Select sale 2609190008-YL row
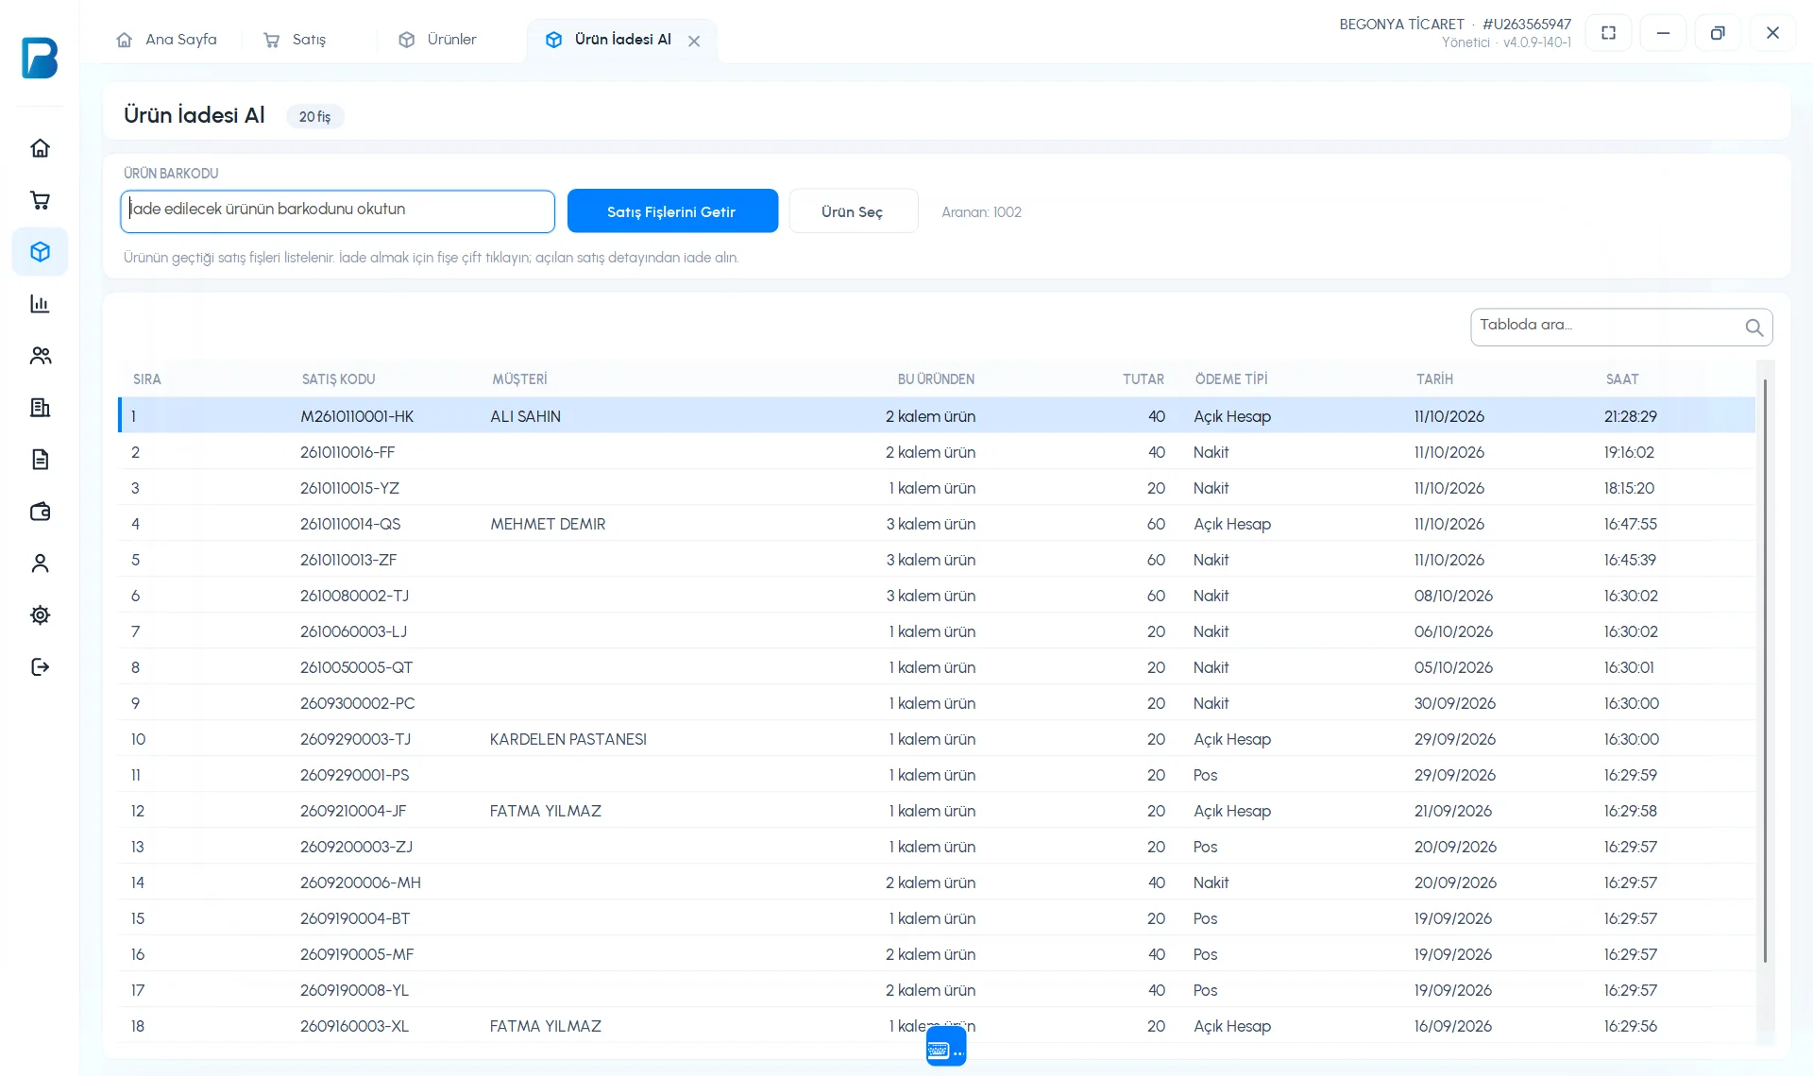The image size is (1813, 1076). pyautogui.click(x=937, y=990)
